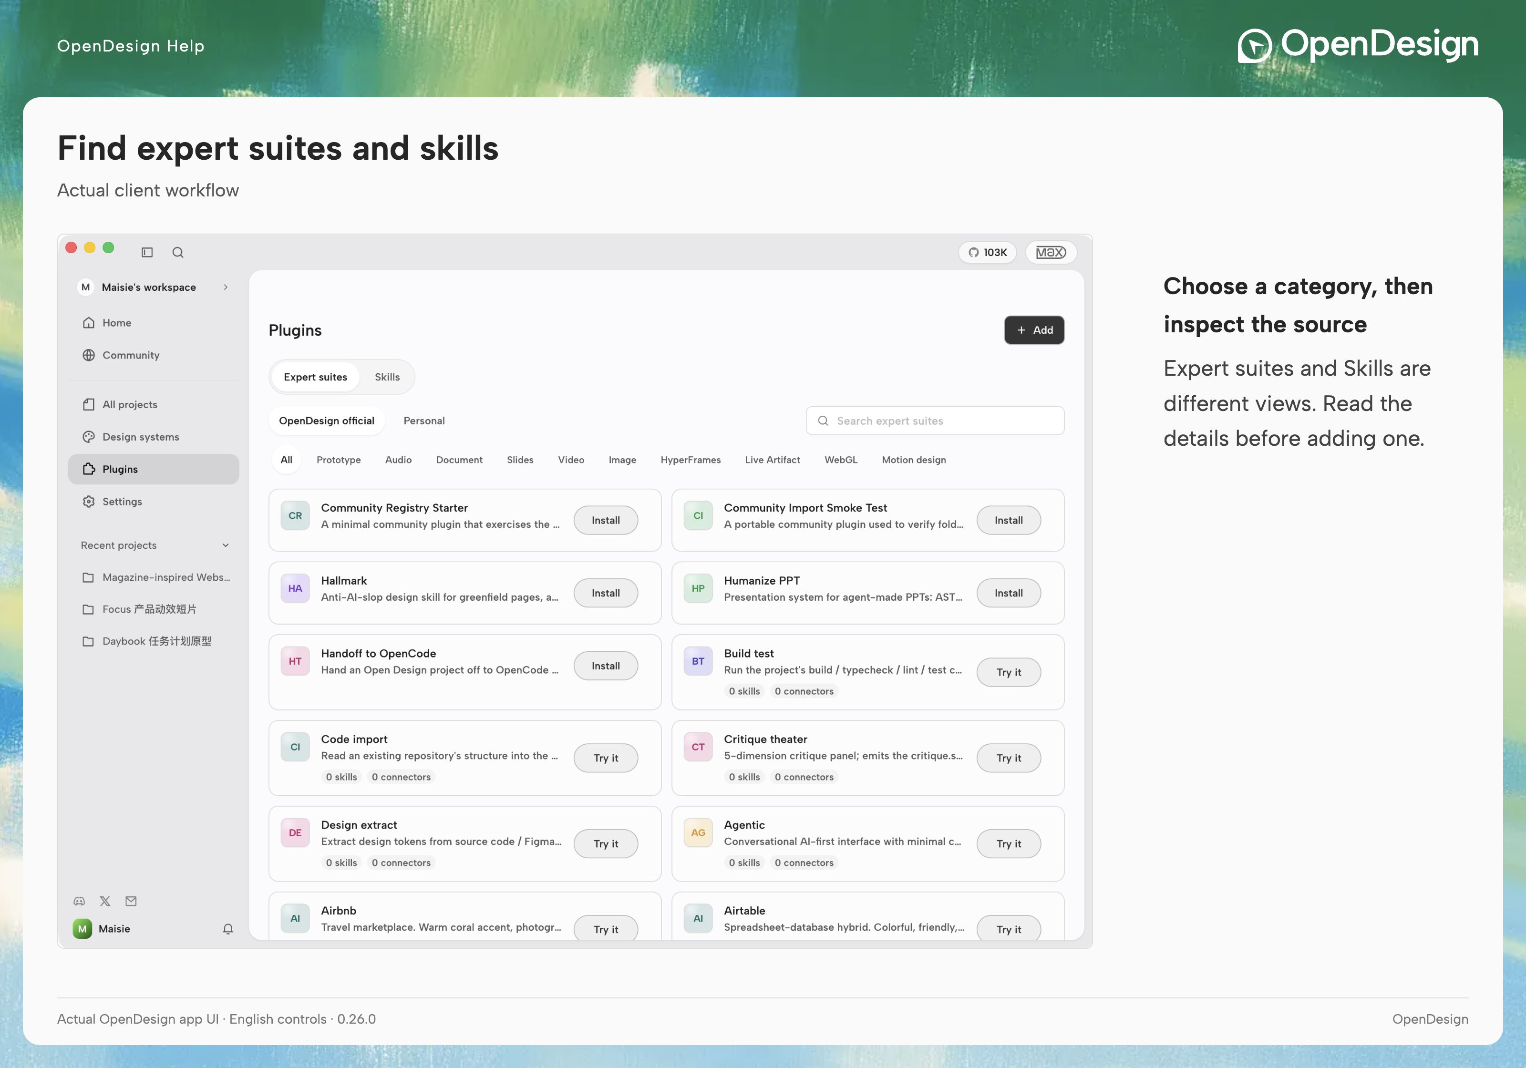
Task: Switch to Expert suites view
Action: [315, 377]
